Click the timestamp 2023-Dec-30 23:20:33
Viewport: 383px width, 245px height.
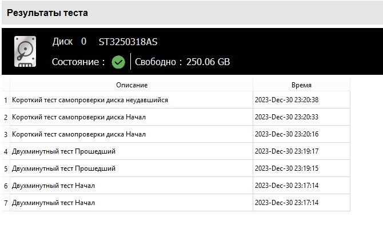(x=287, y=117)
